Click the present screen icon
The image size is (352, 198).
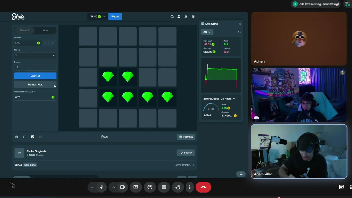click(136, 187)
